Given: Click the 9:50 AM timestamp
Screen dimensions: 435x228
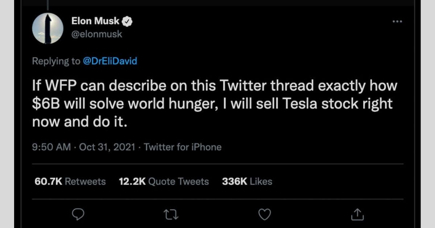Looking at the screenshot, I should (x=51, y=147).
